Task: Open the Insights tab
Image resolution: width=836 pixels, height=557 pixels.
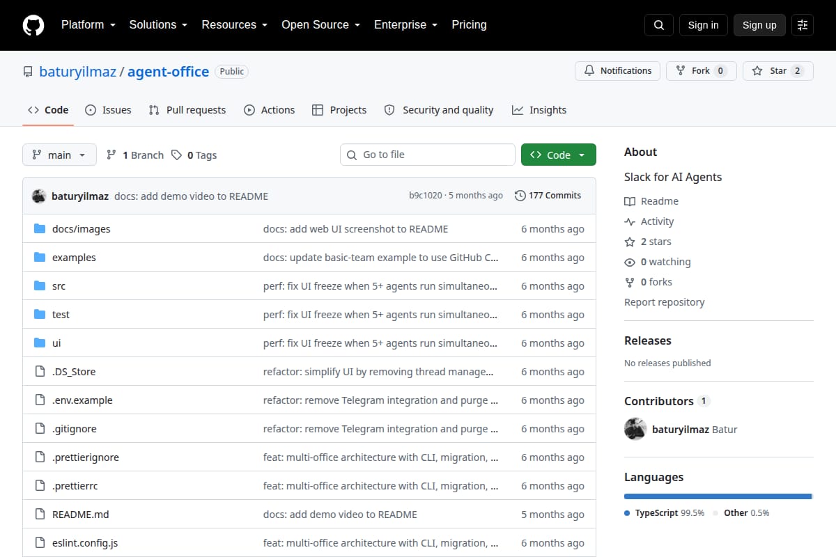Action: 539,110
